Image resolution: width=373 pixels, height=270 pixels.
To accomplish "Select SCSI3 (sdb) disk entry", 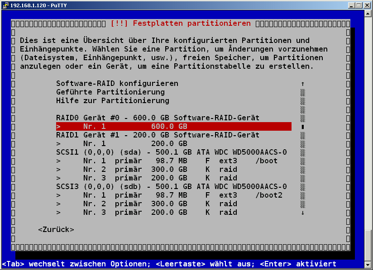I will [x=171, y=187].
